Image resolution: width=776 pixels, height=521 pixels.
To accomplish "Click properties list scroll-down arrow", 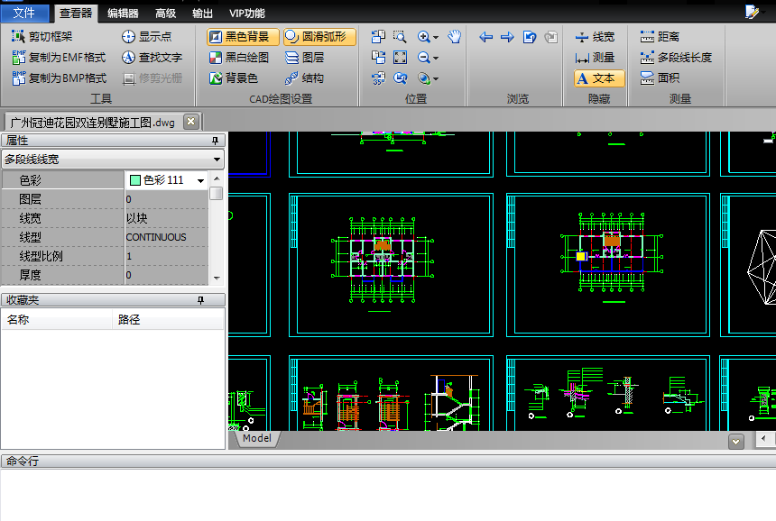I will [217, 278].
